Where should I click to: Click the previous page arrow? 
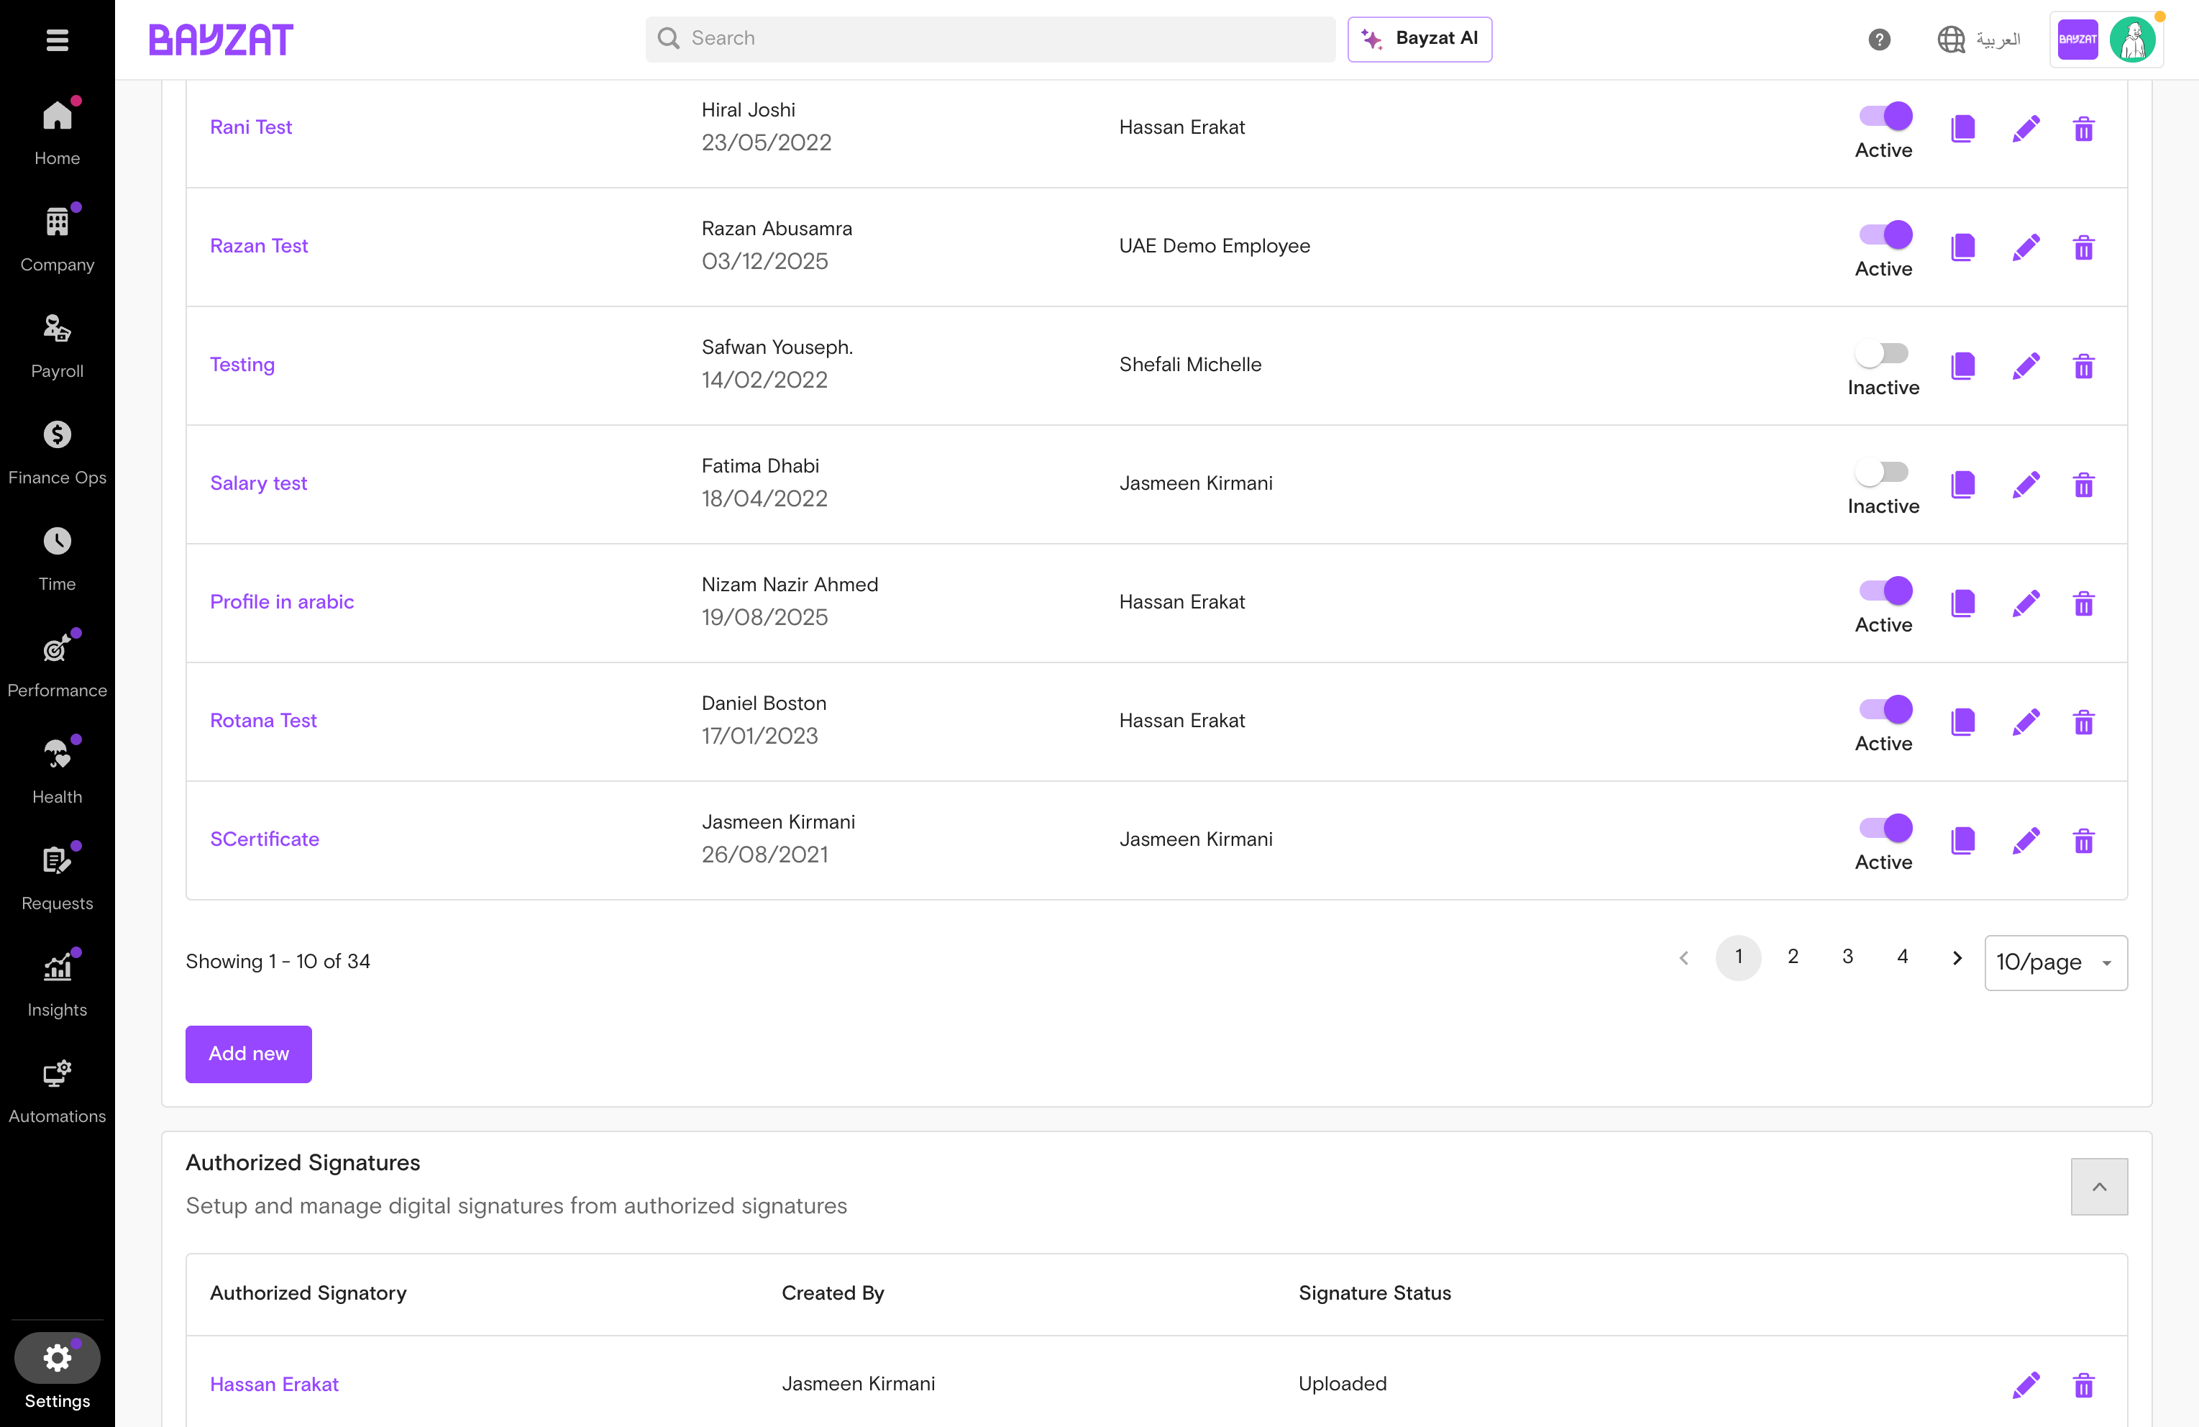tap(1683, 957)
